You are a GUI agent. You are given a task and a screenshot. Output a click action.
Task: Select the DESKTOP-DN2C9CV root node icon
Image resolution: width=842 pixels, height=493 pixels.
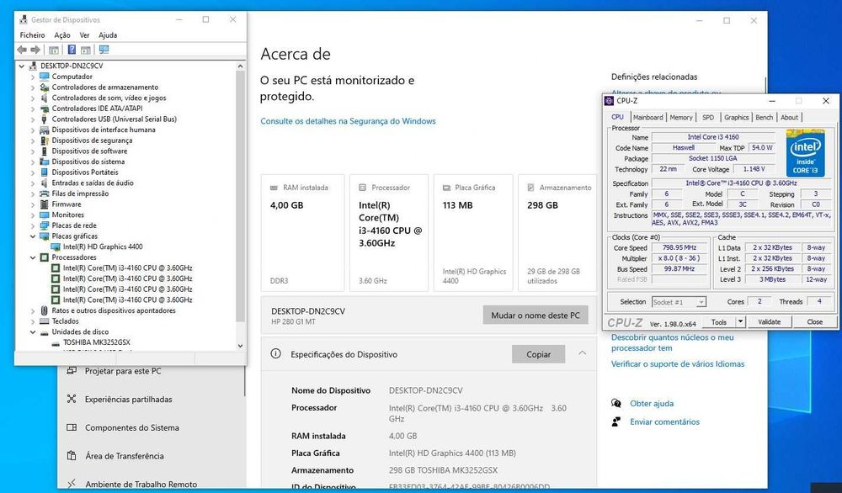pyautogui.click(x=33, y=66)
